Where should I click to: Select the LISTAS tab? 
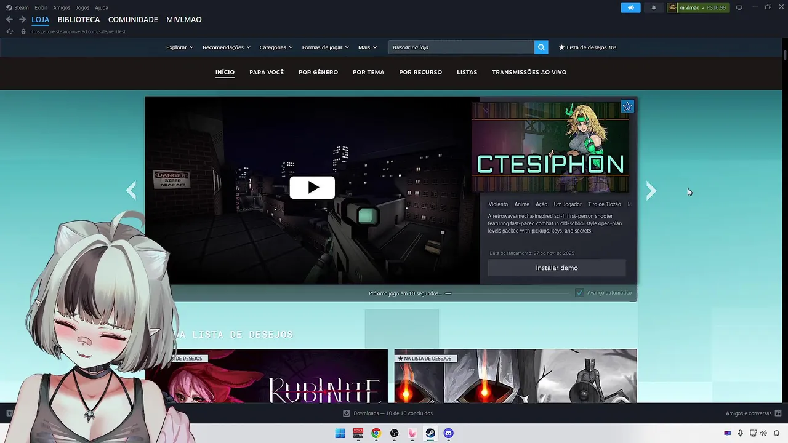tap(467, 72)
